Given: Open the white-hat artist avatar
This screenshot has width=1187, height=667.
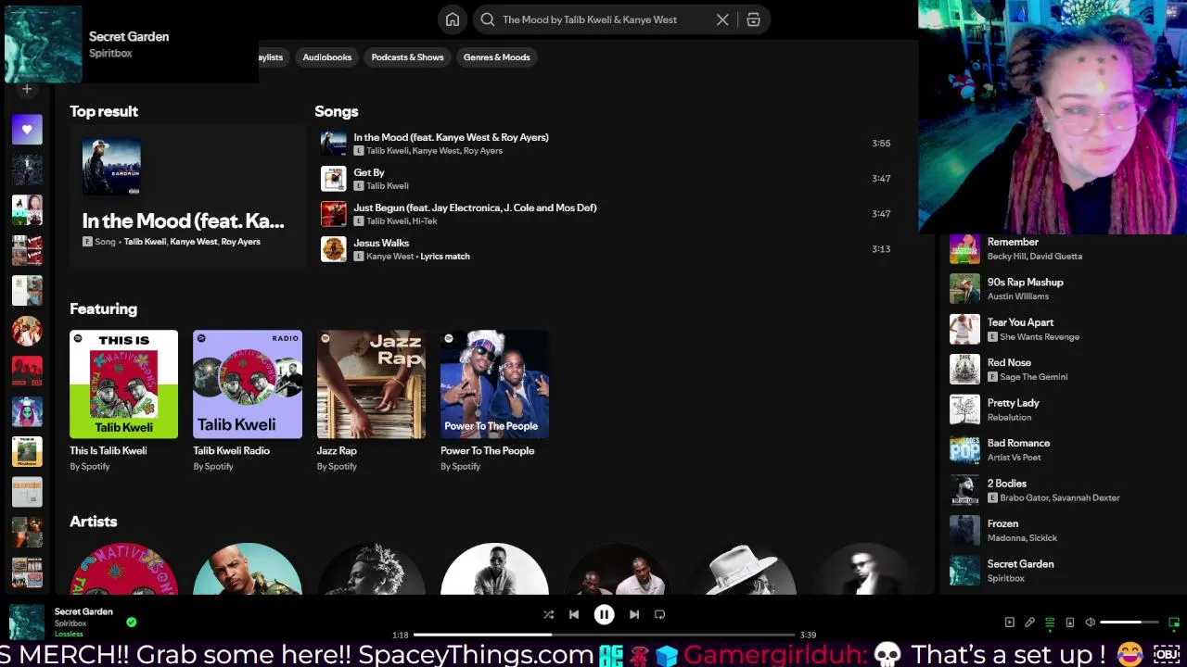Looking at the screenshot, I should click(742, 569).
